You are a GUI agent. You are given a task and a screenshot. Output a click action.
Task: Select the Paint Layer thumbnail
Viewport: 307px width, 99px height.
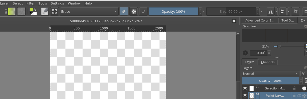pyautogui.click(x=252, y=96)
